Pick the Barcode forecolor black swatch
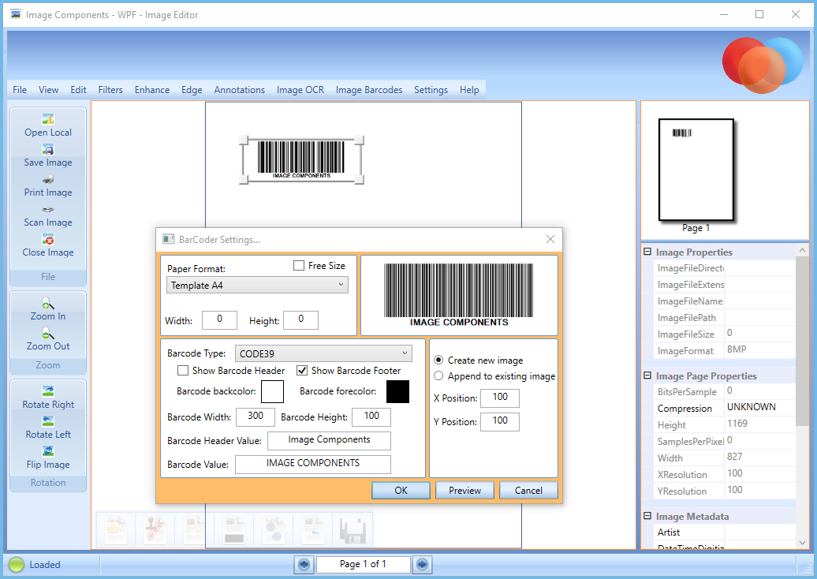The width and height of the screenshot is (817, 579). 397,392
